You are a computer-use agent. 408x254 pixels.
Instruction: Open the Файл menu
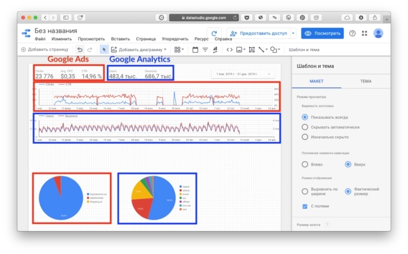point(40,39)
